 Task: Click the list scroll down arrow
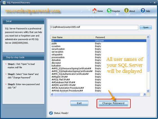tap(148, 91)
